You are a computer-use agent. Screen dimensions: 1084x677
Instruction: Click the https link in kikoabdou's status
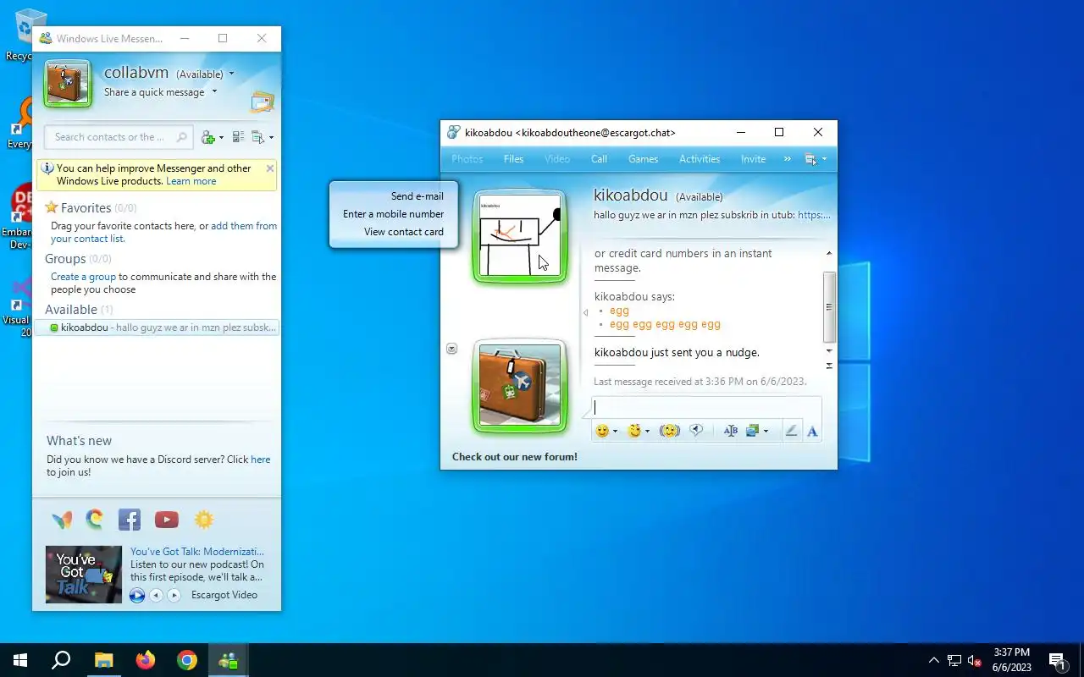pos(815,215)
